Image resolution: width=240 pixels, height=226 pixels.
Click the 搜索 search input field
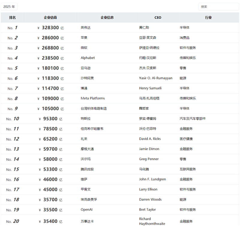(x=218, y=6)
